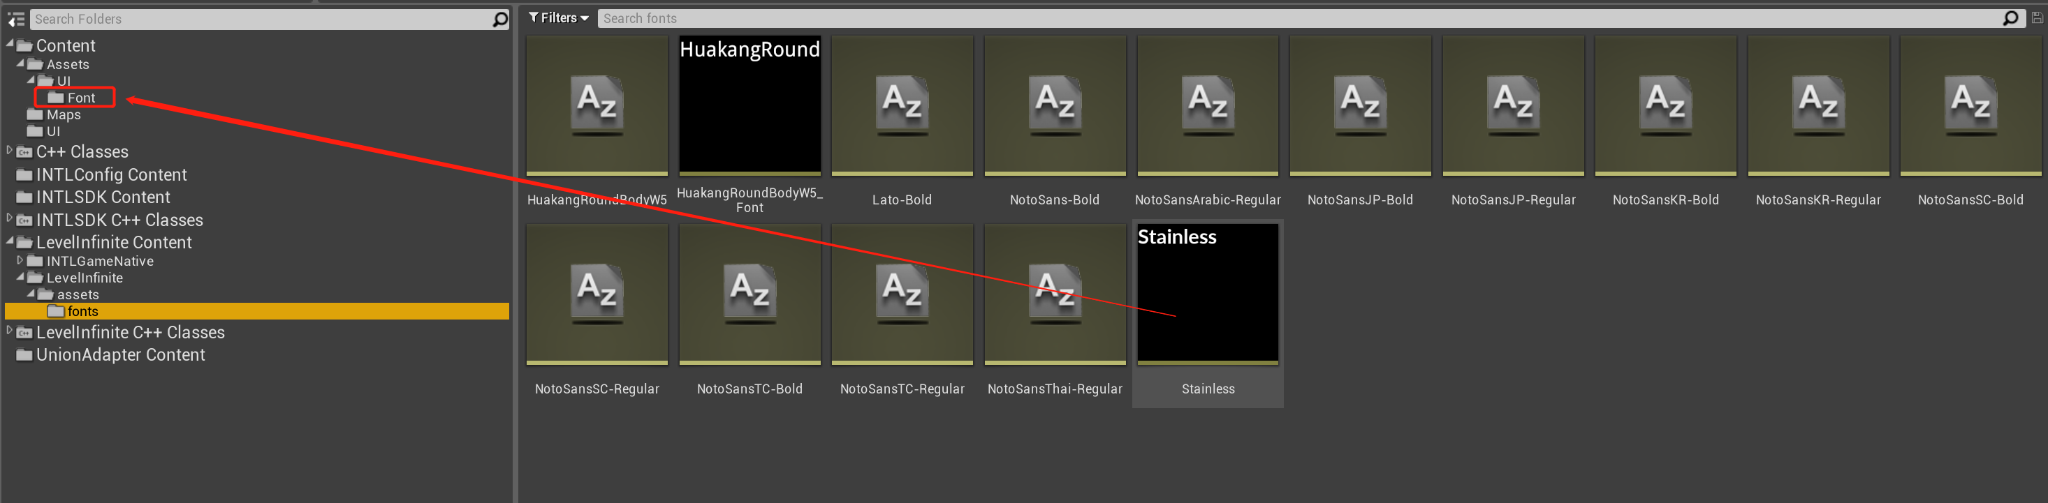Open the Filters dropdown

tap(559, 18)
